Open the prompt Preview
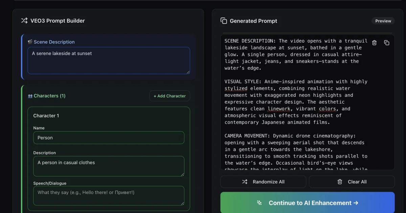Viewport: 406px width, 213px height. 383,21
